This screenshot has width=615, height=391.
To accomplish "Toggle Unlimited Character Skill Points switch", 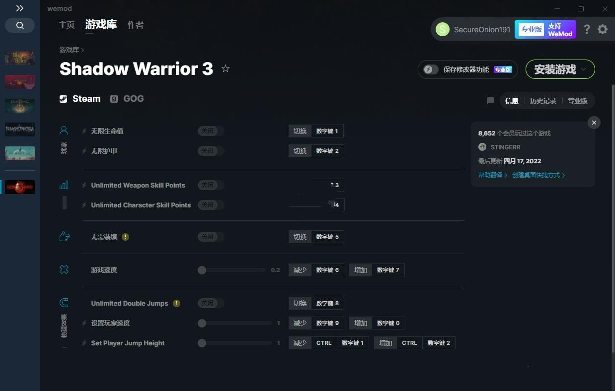I will pos(211,205).
